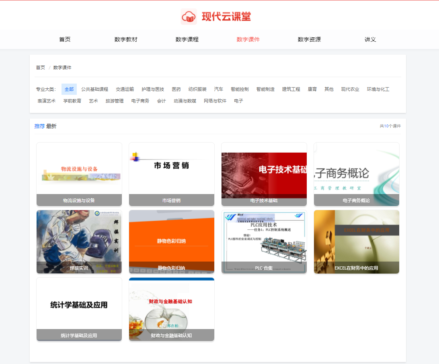Open the 物流设施与设备 courseware thumbnail
The width and height of the screenshot is (439, 364).
click(79, 169)
